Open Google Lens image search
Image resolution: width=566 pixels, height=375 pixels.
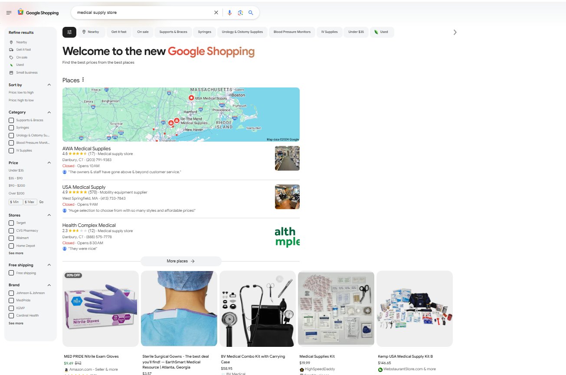click(240, 13)
